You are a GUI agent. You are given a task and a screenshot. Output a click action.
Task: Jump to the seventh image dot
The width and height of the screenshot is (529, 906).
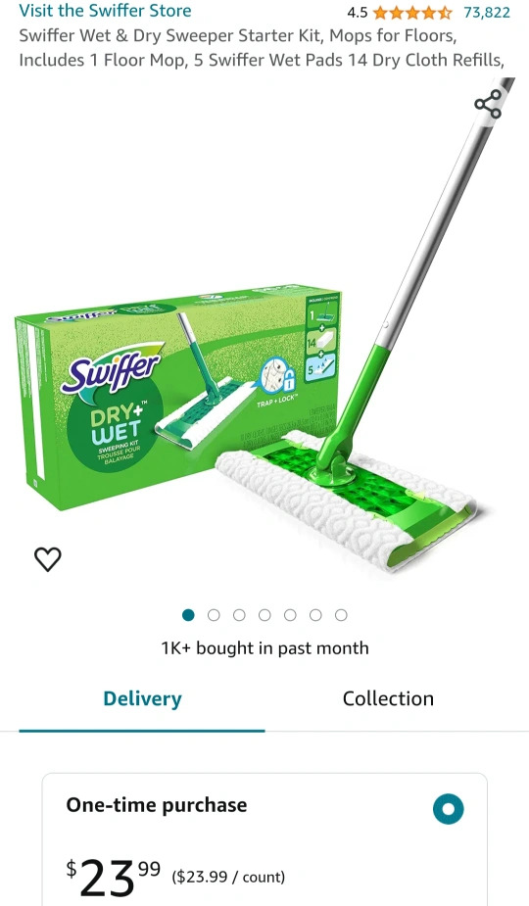(341, 615)
